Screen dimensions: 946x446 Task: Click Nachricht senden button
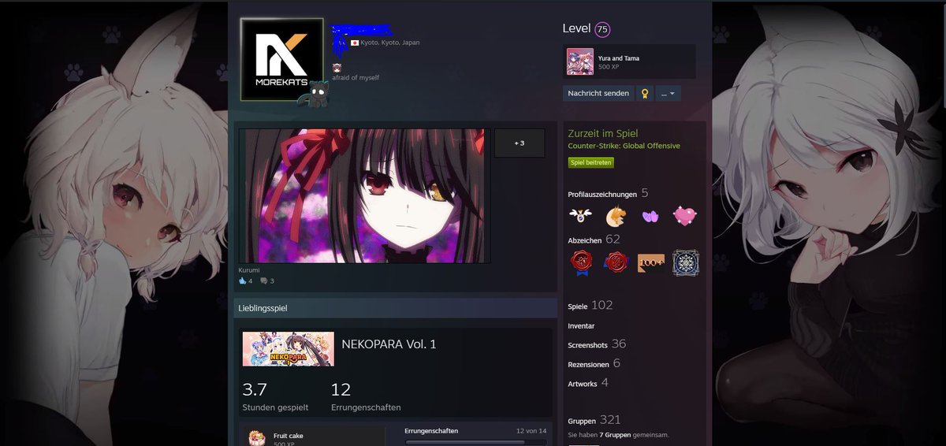click(598, 93)
